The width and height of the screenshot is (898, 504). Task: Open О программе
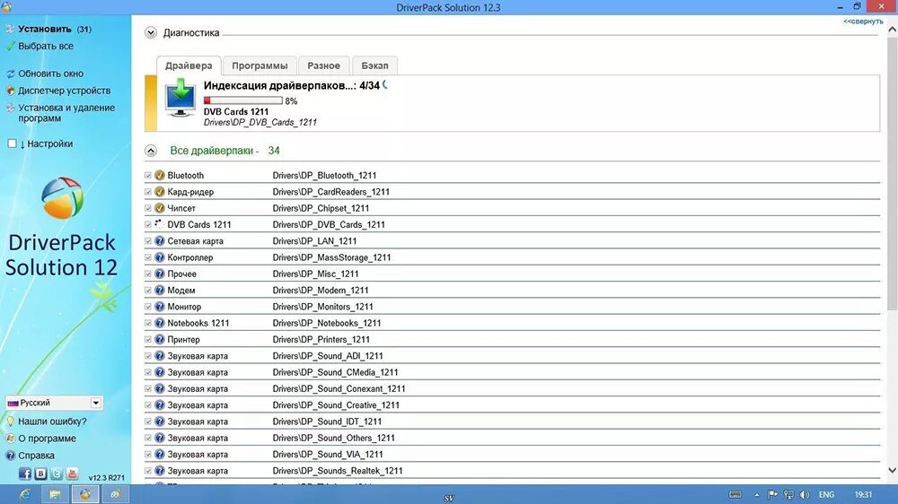47,439
